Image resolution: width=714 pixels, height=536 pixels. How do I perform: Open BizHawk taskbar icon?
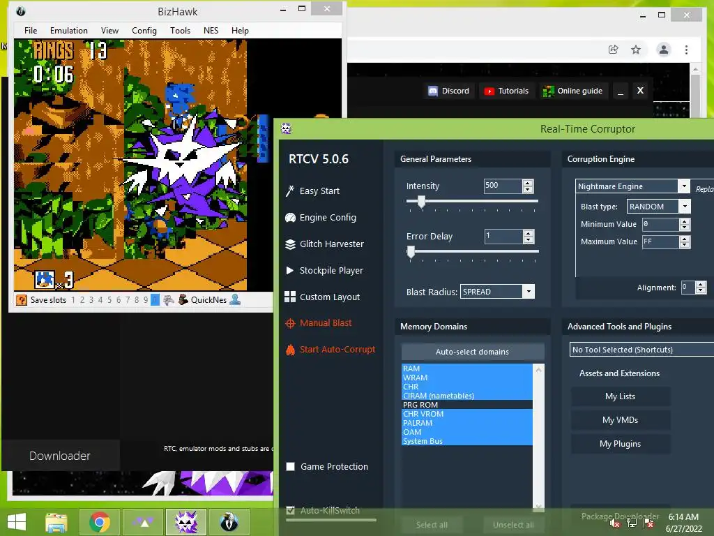click(229, 522)
